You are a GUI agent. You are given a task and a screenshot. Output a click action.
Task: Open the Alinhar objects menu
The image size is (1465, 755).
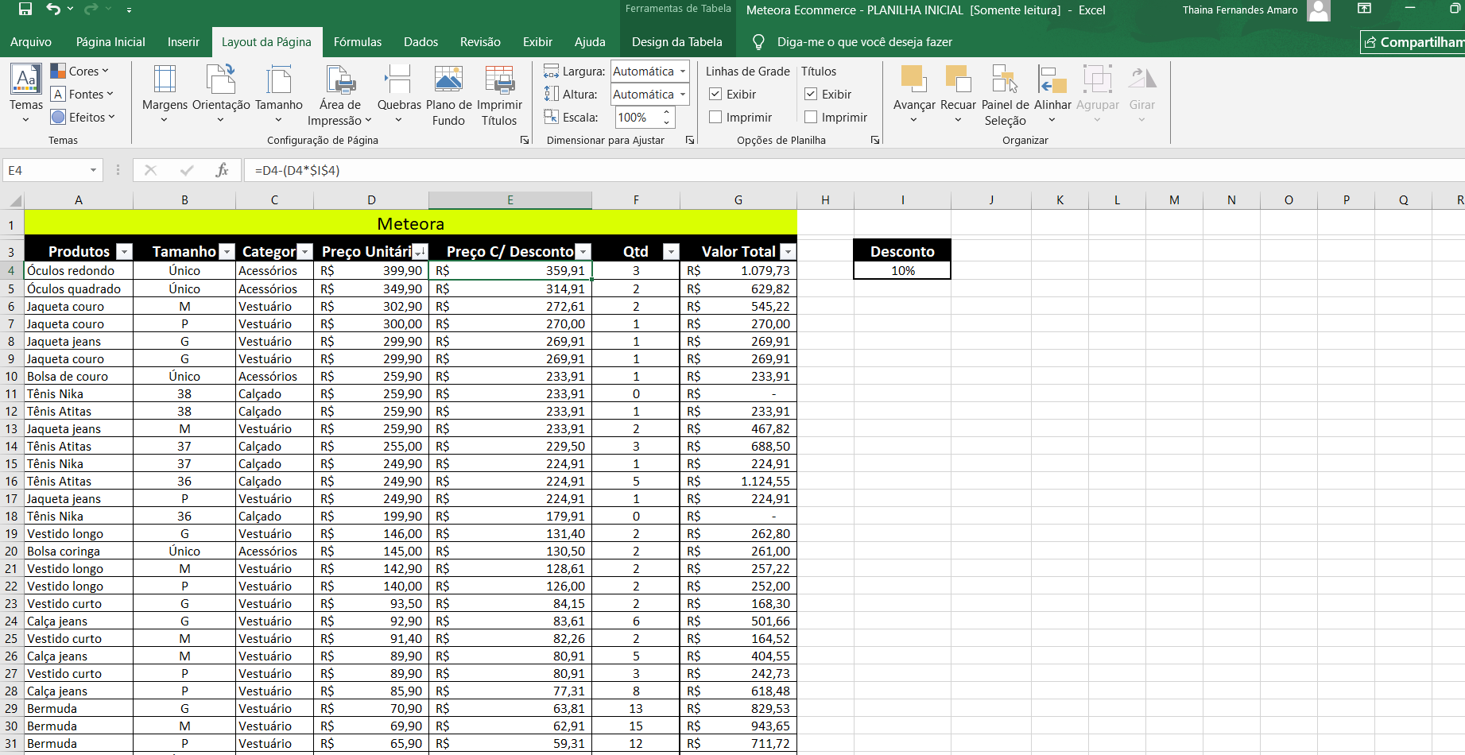tap(1052, 94)
